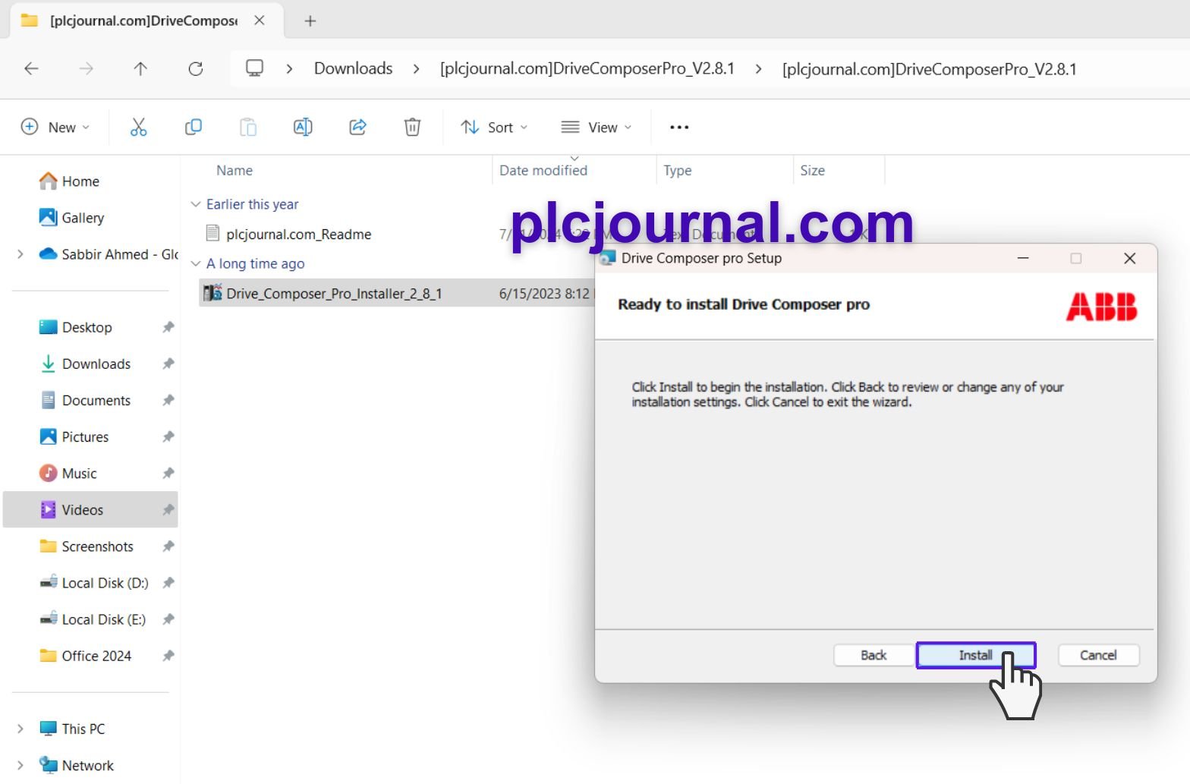
Task: Go up one folder level
Action: pyautogui.click(x=140, y=69)
